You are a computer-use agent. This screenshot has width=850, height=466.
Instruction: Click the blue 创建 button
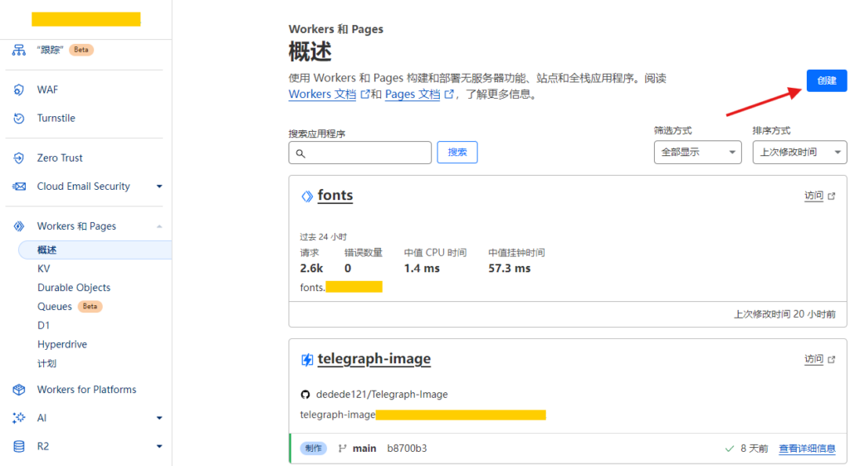point(826,80)
